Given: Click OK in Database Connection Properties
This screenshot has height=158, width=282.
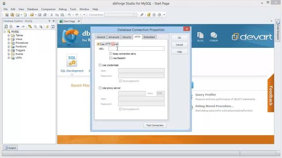Looking at the screenshot, I should tap(179, 38).
